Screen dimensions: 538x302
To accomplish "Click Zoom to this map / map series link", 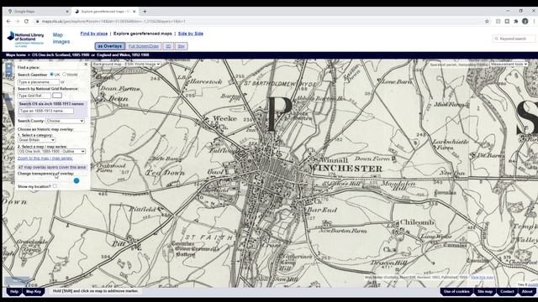I will [x=45, y=159].
